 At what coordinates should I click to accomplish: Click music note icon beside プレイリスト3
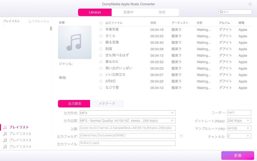click(5, 140)
